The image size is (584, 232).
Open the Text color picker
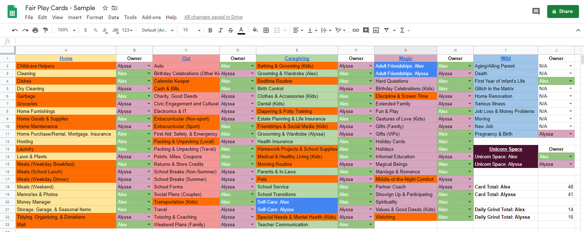[x=241, y=30]
